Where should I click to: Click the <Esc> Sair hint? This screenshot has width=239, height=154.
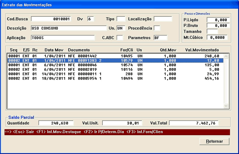pos(24,132)
